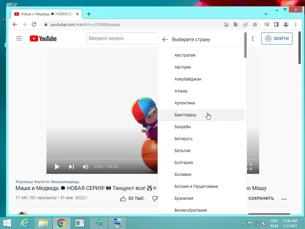Image resolution: width=305 pixels, height=229 pixels.
Task: Open the on-screen keyboard taskbar icon
Action: click(x=117, y=223)
